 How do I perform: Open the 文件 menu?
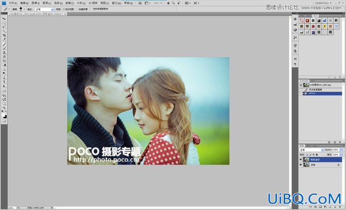(13, 3)
